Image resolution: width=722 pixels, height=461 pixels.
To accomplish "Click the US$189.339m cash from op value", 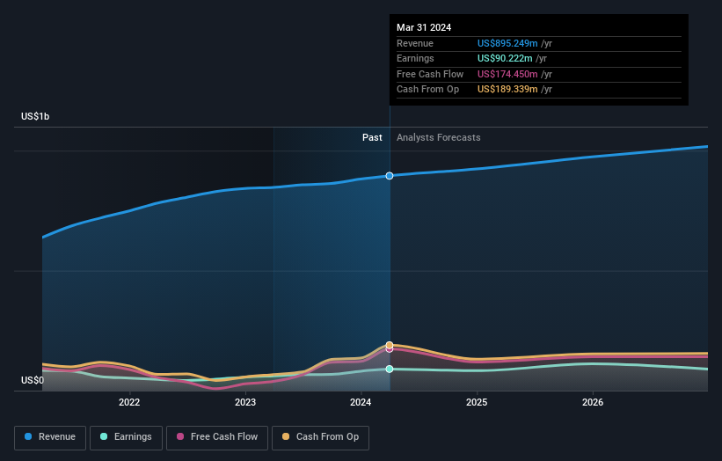I will coord(507,90).
